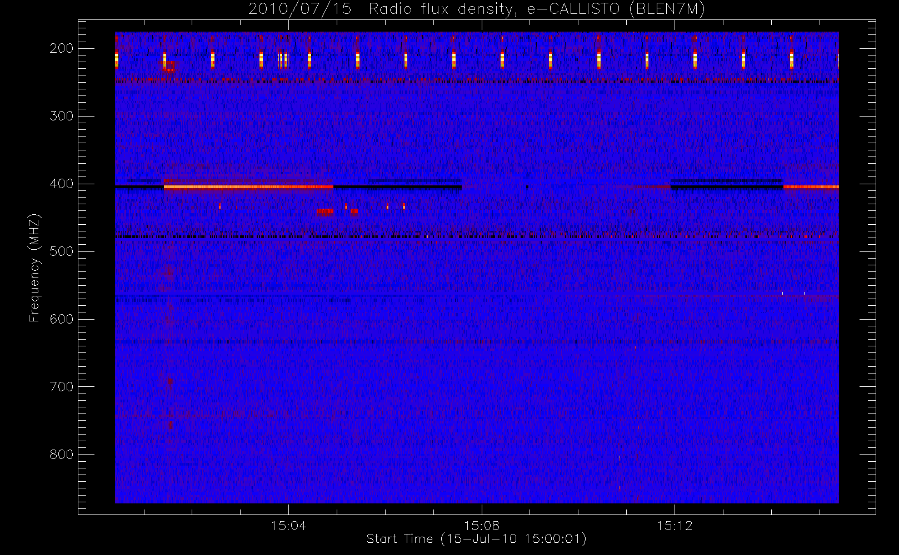Image resolution: width=899 pixels, height=555 pixels.
Task: Click the 15:08 time tick label
Action: click(x=482, y=526)
